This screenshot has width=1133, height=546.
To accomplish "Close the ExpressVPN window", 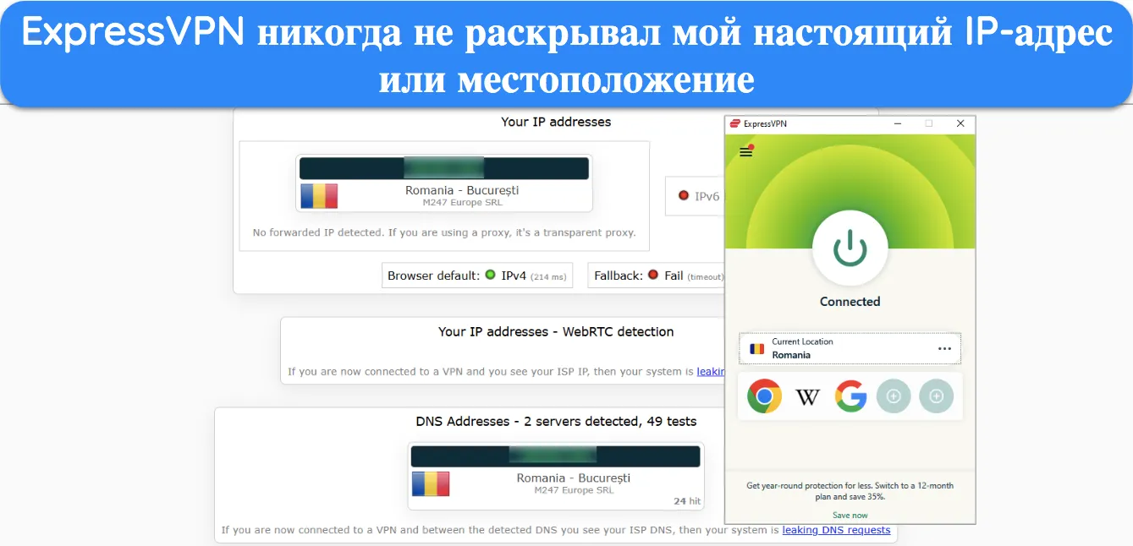I will 960,123.
